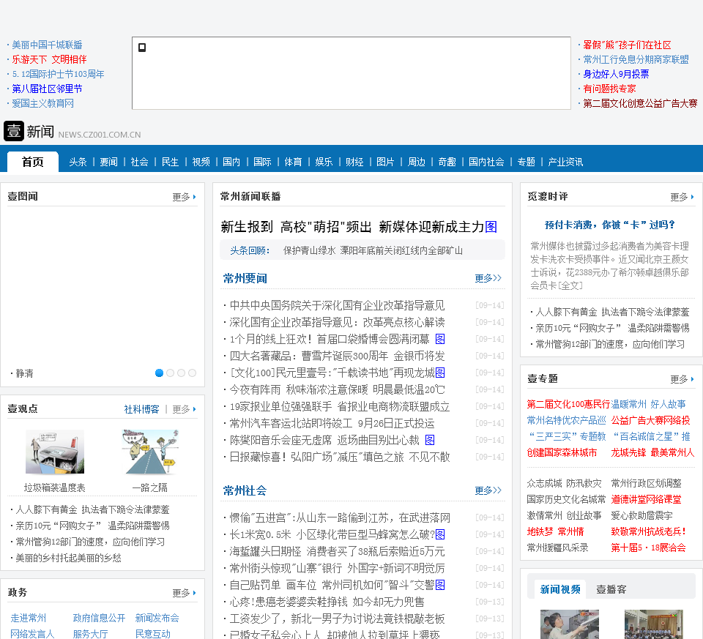The image size is (703, 639).
Task: Click the 图 icon after 首届口袋婚博会 story
Action: [440, 339]
